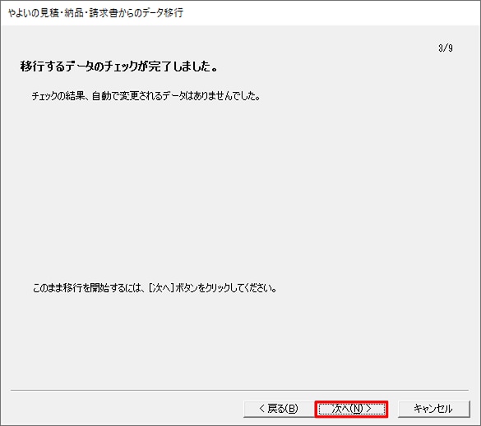Go back with the 戻る(B) button
This screenshot has width=481, height=426.
(279, 409)
